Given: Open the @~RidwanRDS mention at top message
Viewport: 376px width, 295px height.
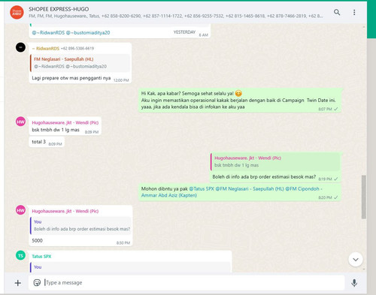Looking at the screenshot, I should pos(48,32).
